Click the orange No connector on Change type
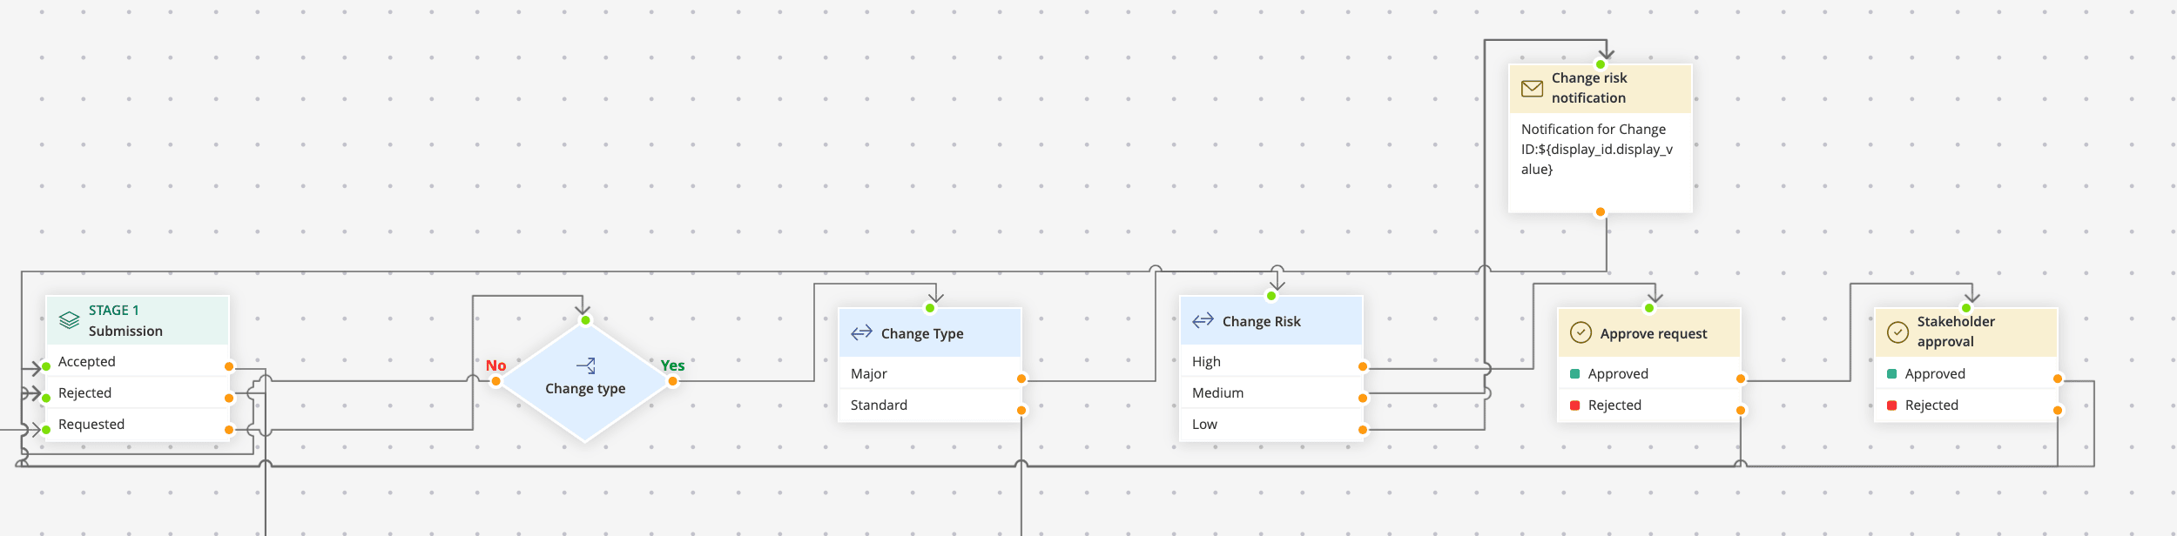 point(495,381)
